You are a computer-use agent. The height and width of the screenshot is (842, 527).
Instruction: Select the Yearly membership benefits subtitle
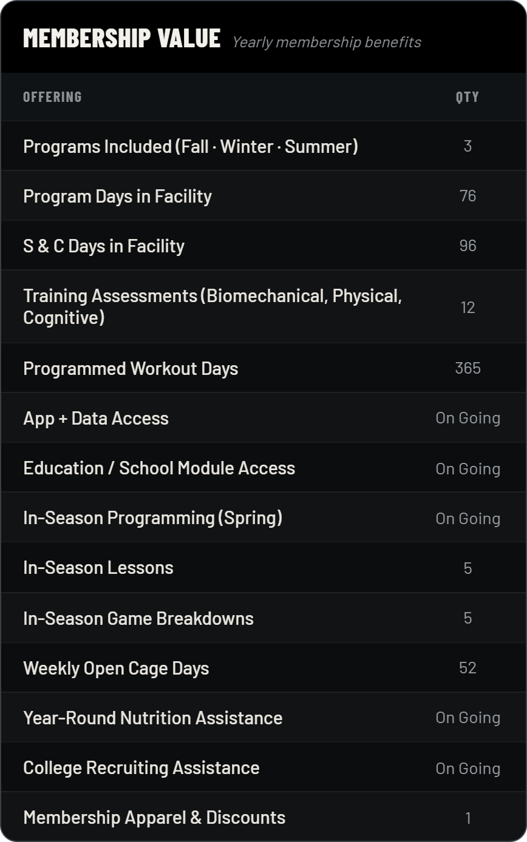(327, 42)
